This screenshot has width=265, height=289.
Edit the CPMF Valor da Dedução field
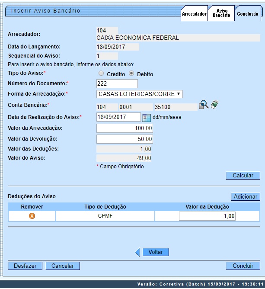click(x=207, y=216)
